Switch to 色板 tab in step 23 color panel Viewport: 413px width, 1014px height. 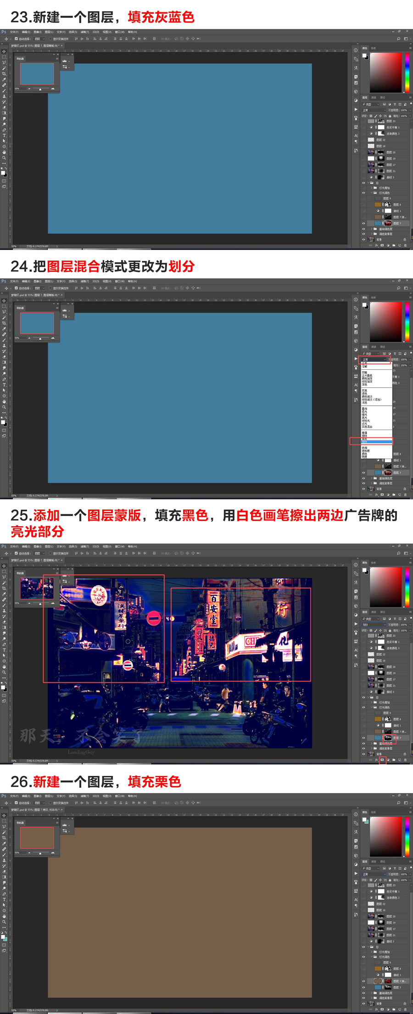tap(374, 48)
